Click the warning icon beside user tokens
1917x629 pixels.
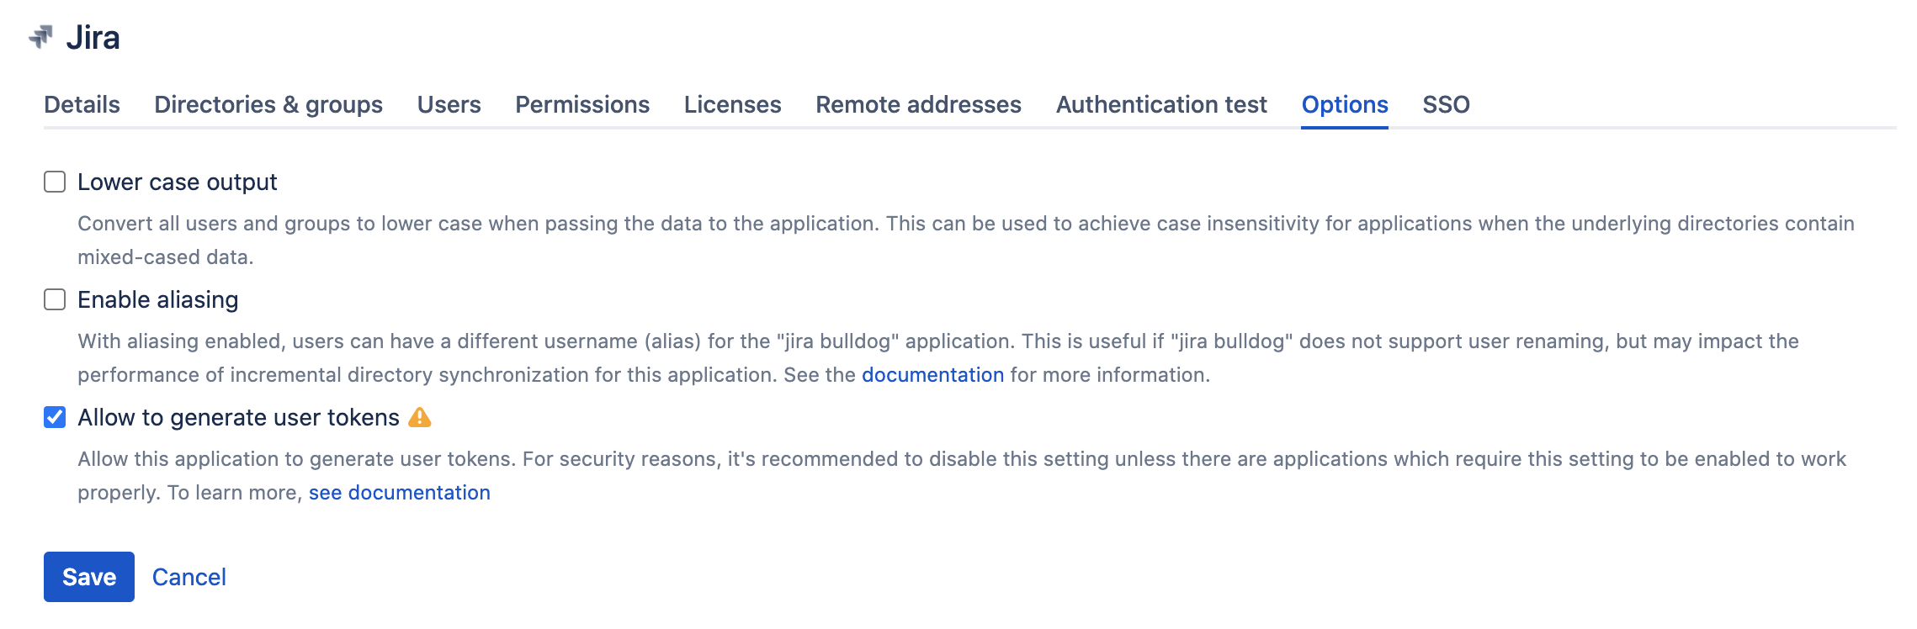pyautogui.click(x=419, y=417)
